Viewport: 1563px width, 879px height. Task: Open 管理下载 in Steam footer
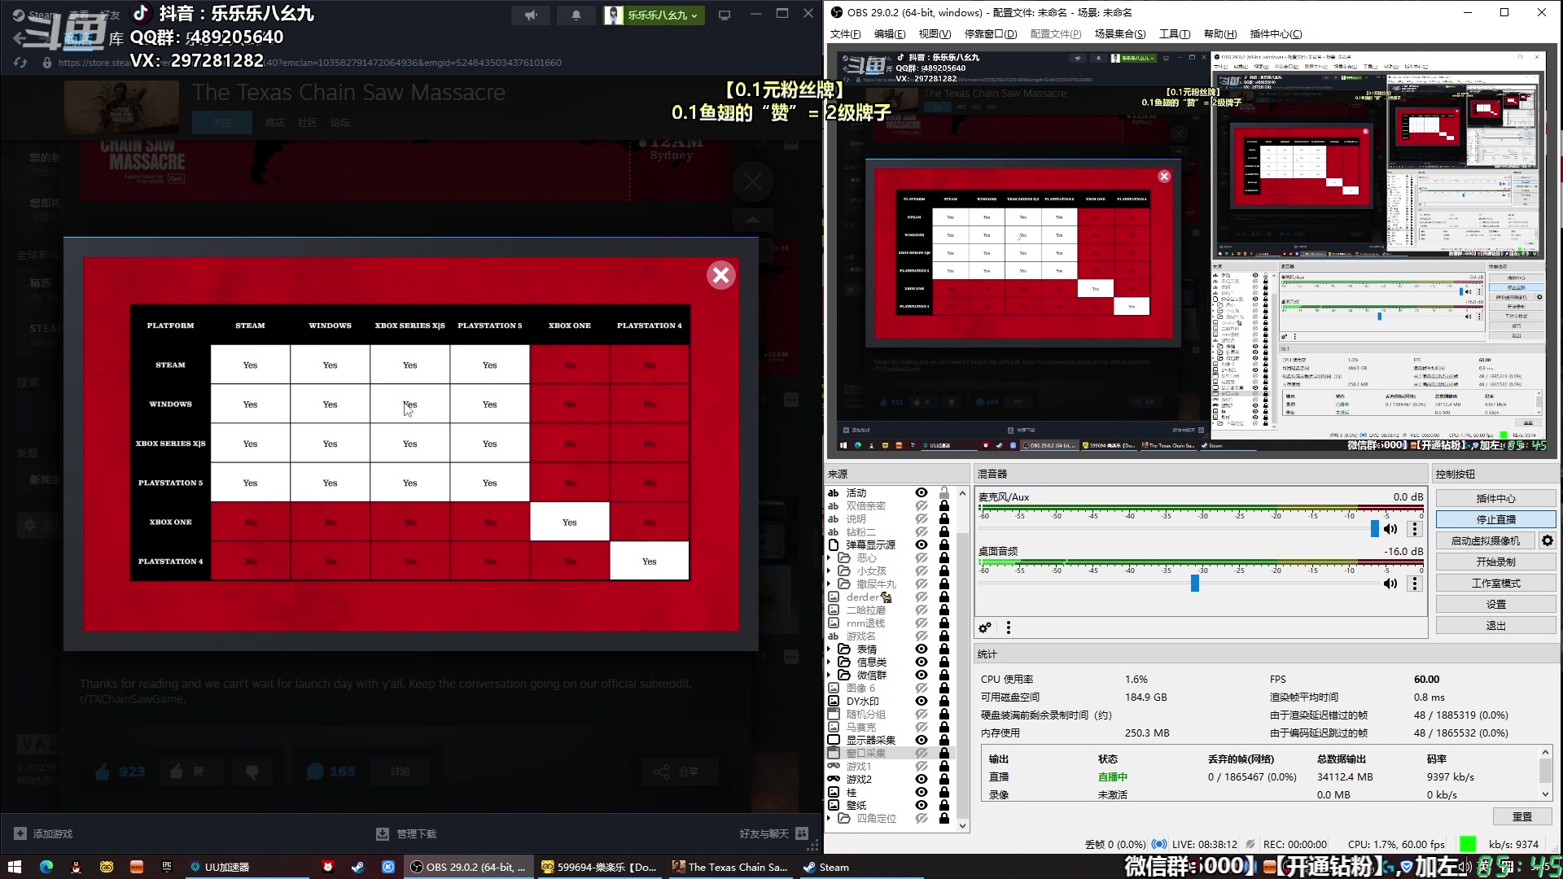click(406, 833)
